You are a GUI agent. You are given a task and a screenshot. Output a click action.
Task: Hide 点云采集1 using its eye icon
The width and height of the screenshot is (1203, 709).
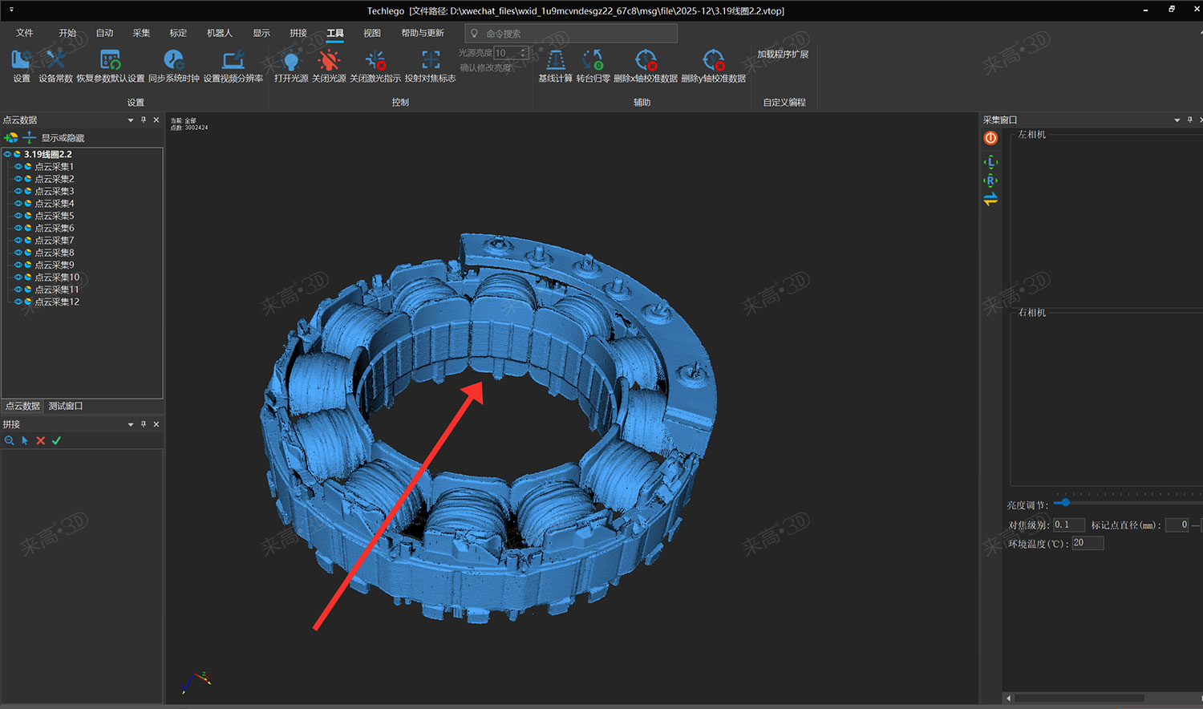[x=18, y=167]
